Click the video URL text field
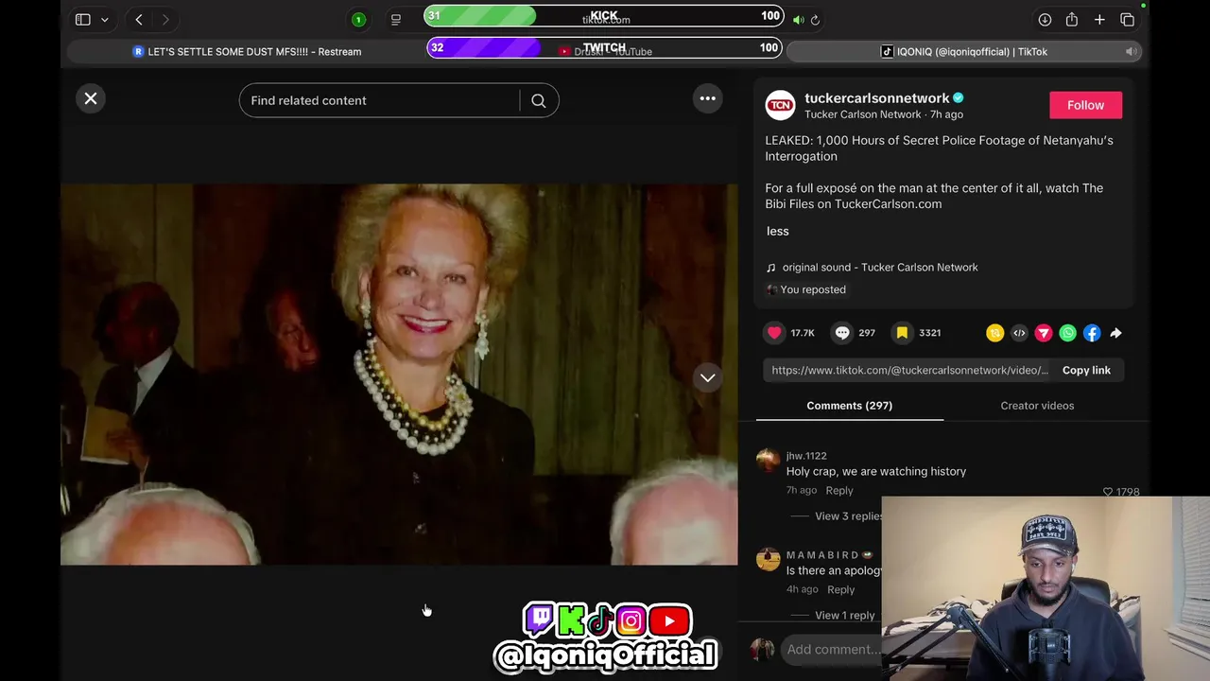Viewport: 1210px width, 681px height. [x=909, y=370]
